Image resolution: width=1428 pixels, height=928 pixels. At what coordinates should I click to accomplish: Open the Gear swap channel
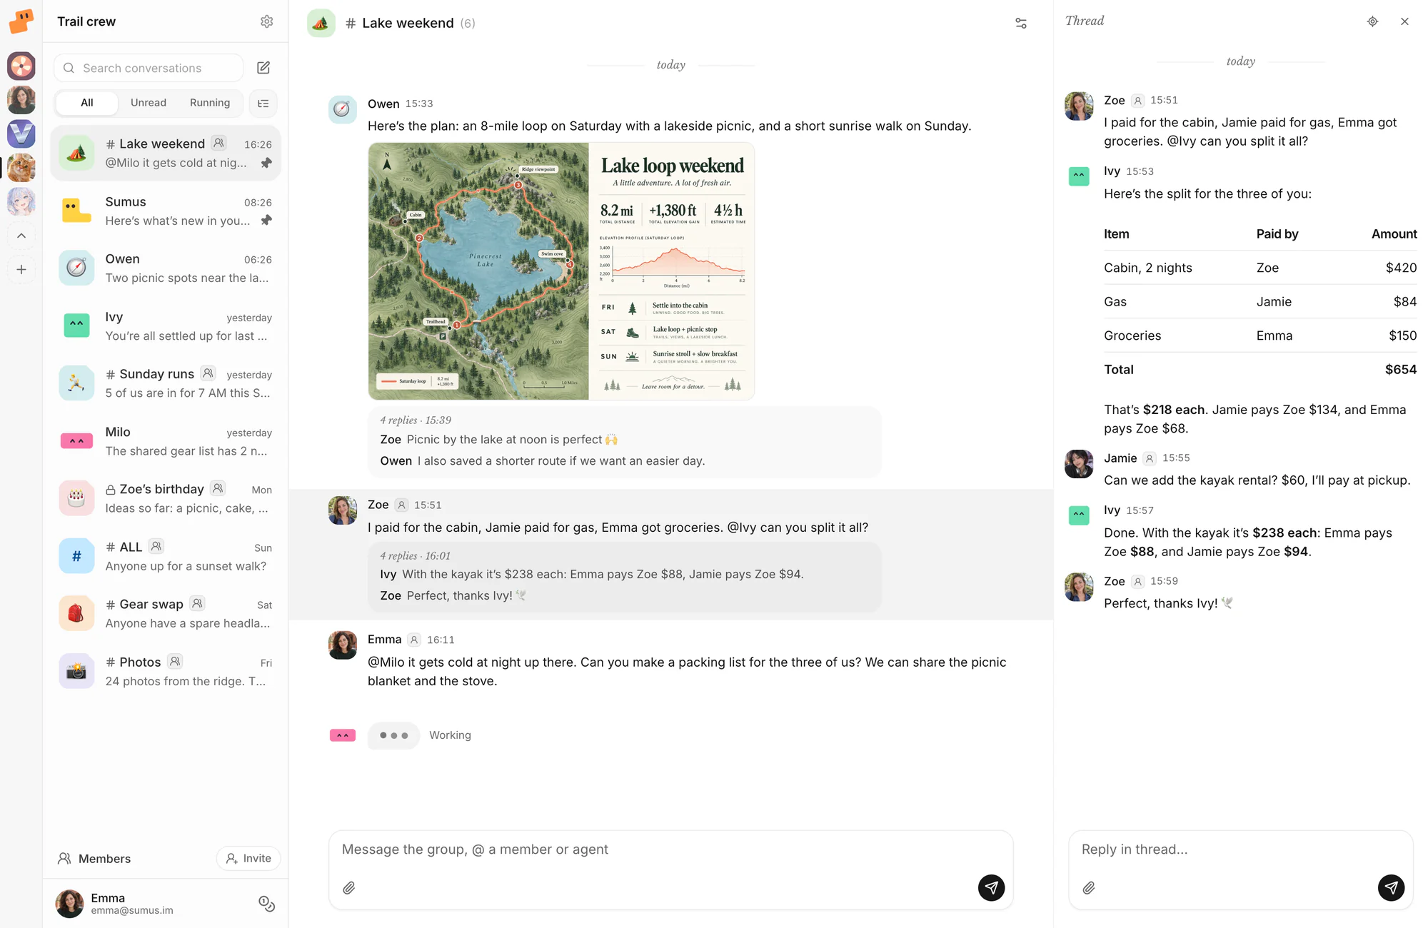click(166, 613)
